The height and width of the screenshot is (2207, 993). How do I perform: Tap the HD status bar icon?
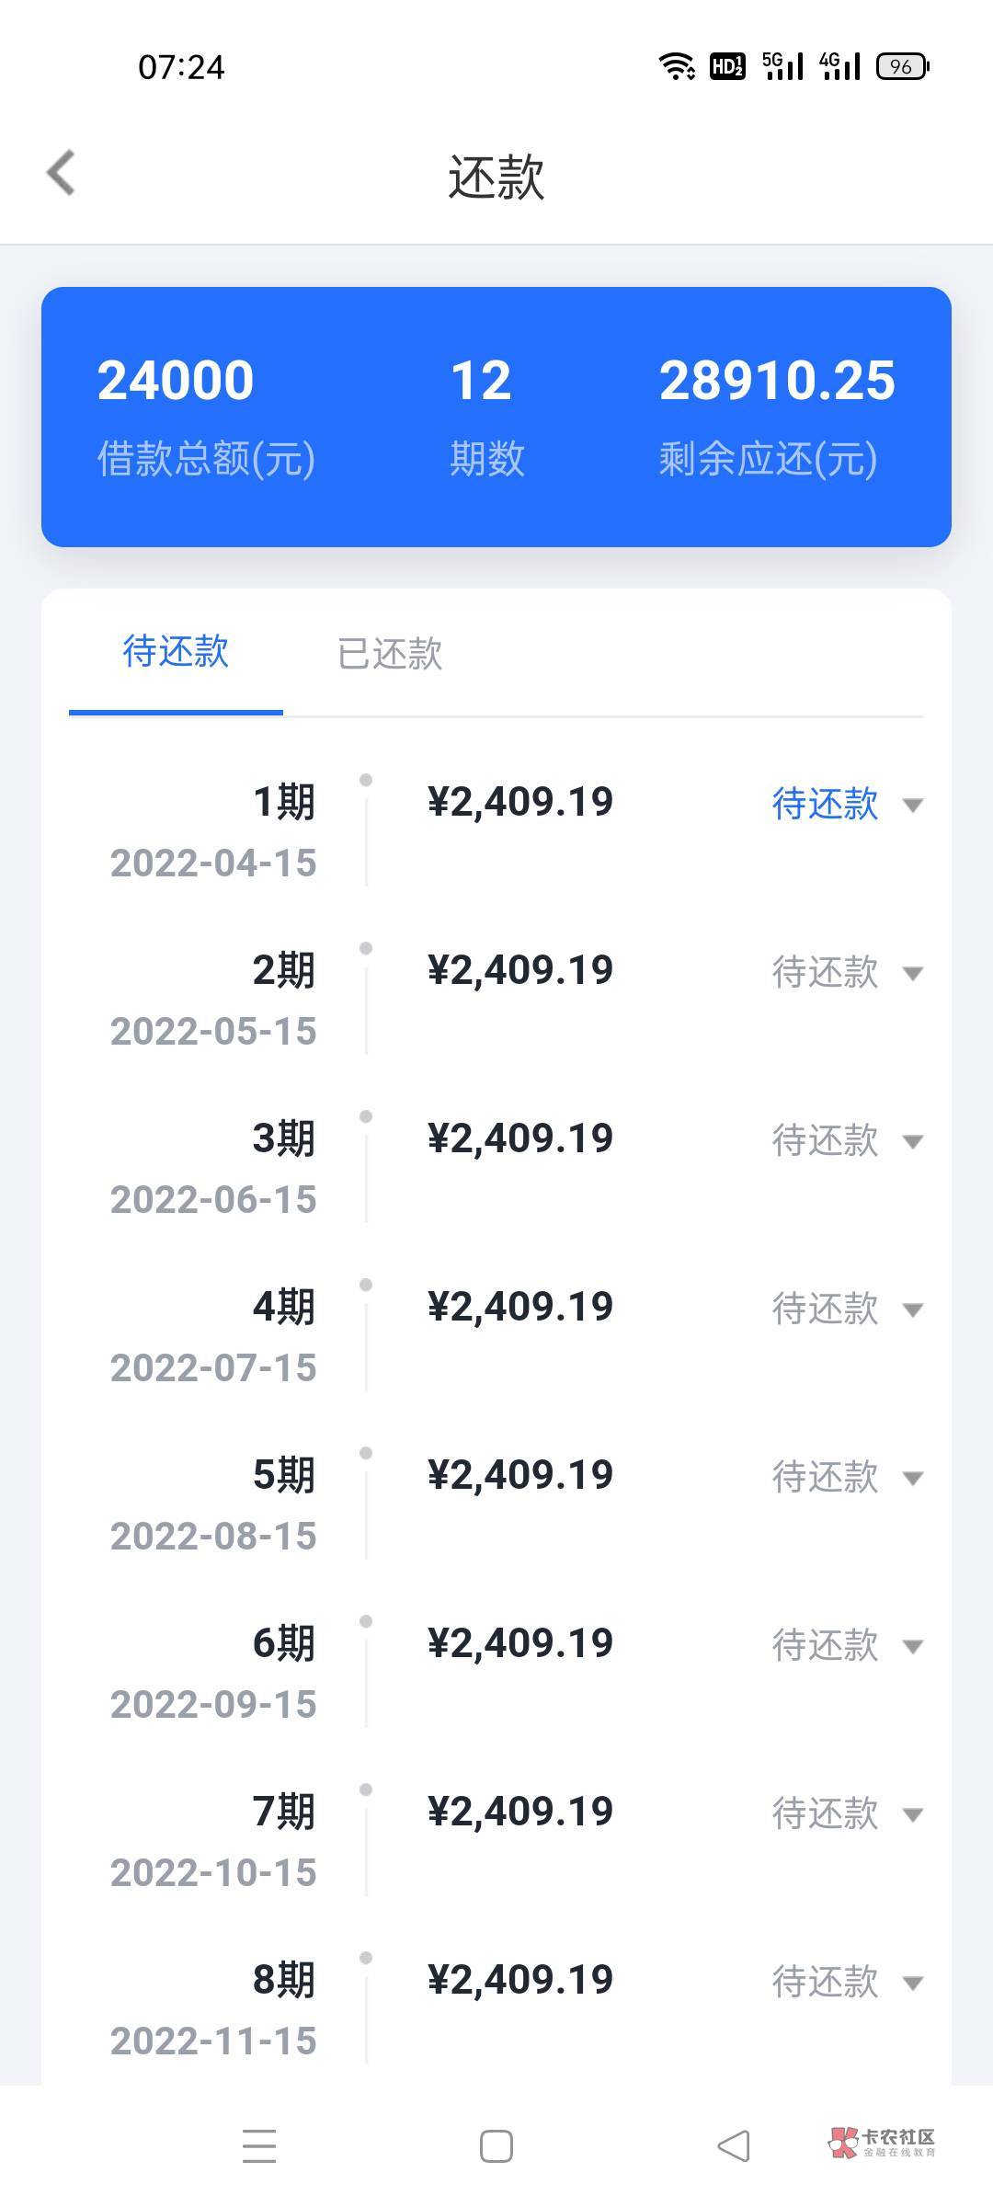[727, 66]
